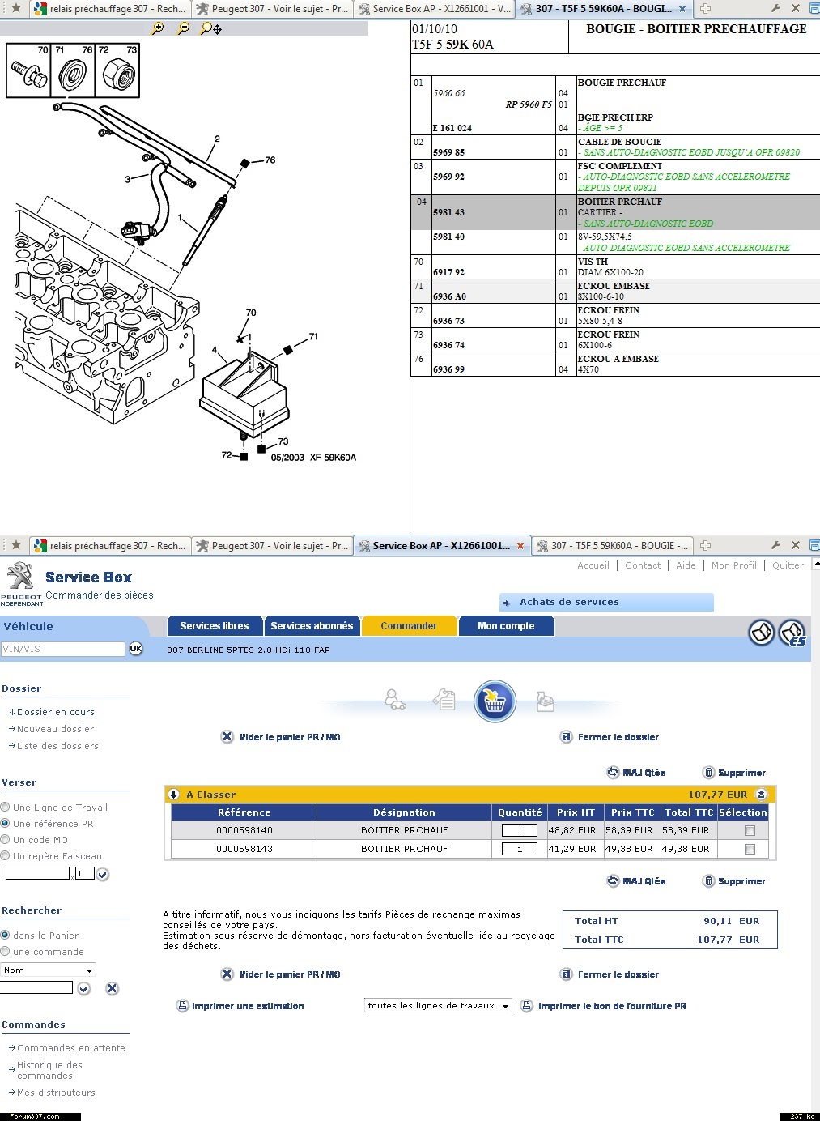Viewport: 820px width, 1121px height.
Task: Click the bookmark star in the top browser window
Action: [15, 8]
